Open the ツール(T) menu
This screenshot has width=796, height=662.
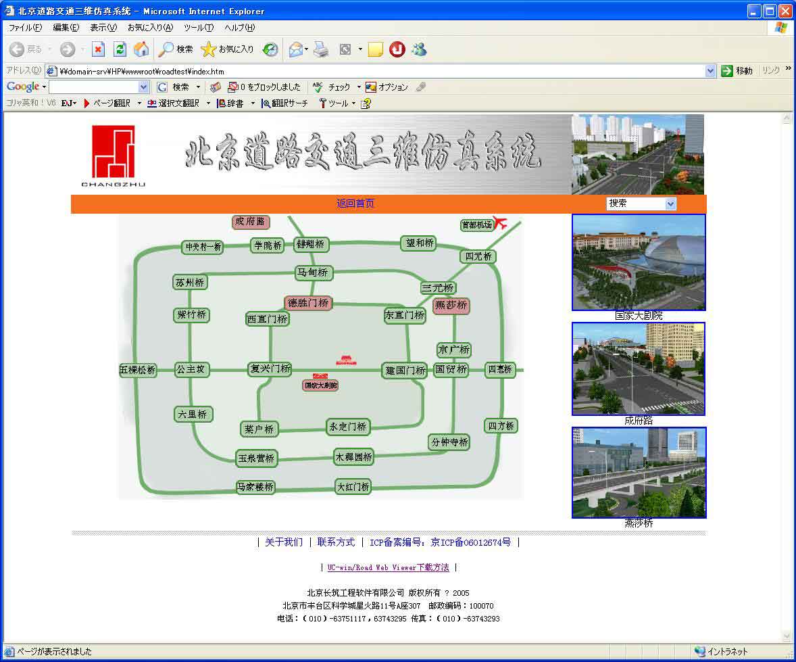(x=199, y=28)
